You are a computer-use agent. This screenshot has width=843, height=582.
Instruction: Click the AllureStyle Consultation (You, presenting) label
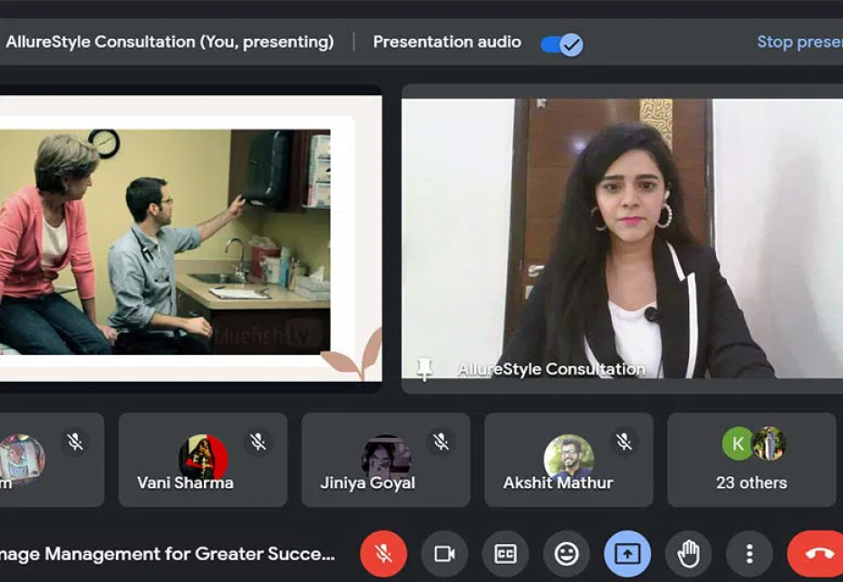click(x=170, y=42)
